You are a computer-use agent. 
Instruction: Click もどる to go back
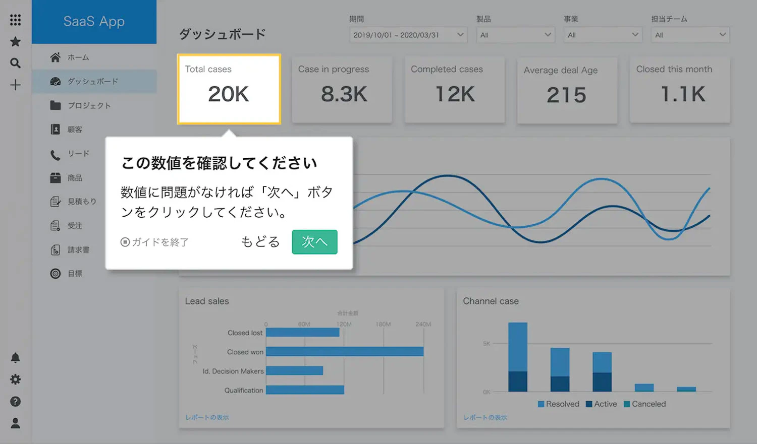click(260, 242)
